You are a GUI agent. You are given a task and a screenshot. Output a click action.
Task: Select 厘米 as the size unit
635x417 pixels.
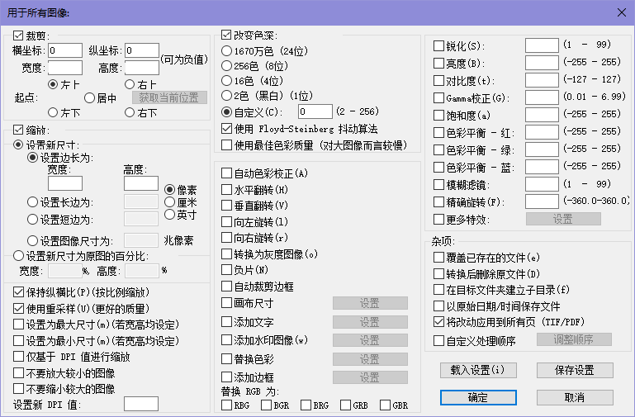pos(170,202)
